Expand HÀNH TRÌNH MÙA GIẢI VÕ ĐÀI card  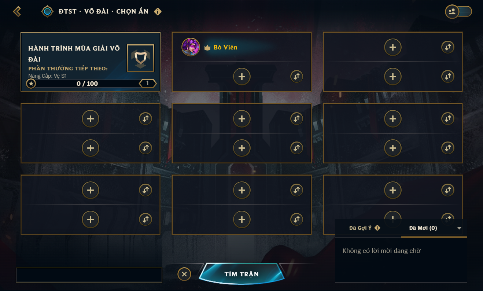(x=74, y=54)
